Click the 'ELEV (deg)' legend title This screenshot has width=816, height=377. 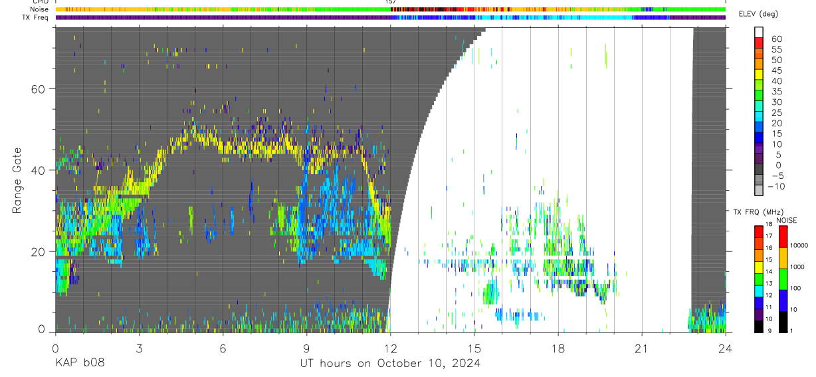click(760, 14)
